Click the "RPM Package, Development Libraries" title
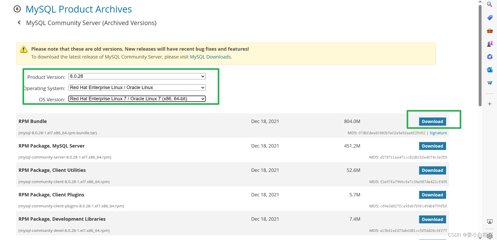This screenshot has width=497, height=240. (x=62, y=219)
